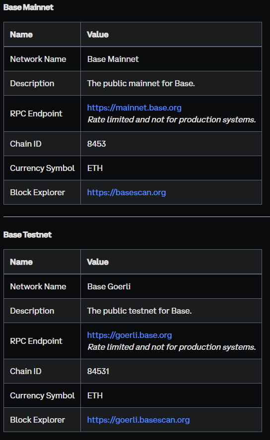Click the testnet rate limited note text
This screenshot has height=440, width=270.
coord(171,347)
